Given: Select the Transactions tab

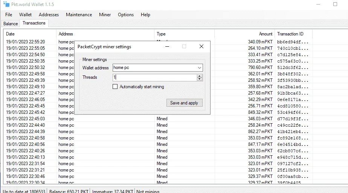Looking at the screenshot, I should (x=34, y=23).
